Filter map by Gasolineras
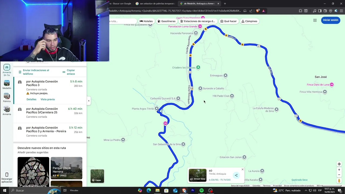 click(x=167, y=21)
